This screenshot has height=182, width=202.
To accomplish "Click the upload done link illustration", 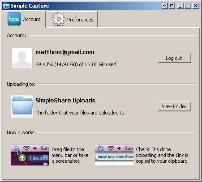I will [114, 155].
